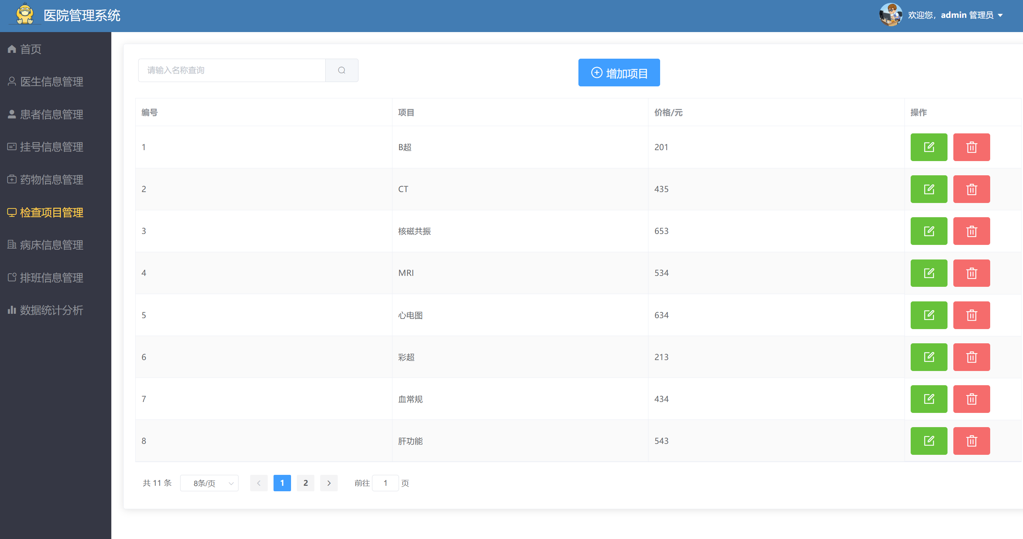Click the admin avatar picture
Viewport: 1023px width, 539px height.
point(890,15)
